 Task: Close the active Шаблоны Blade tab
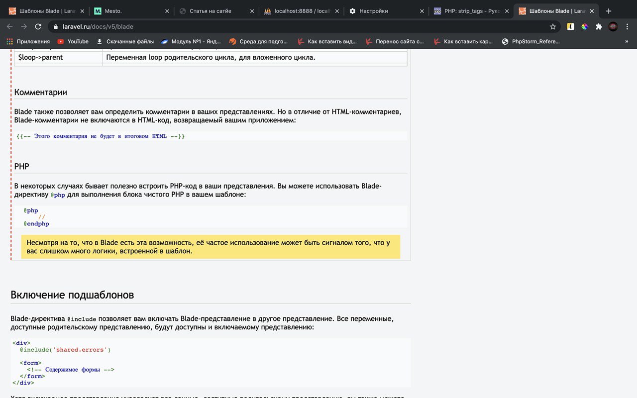592,11
